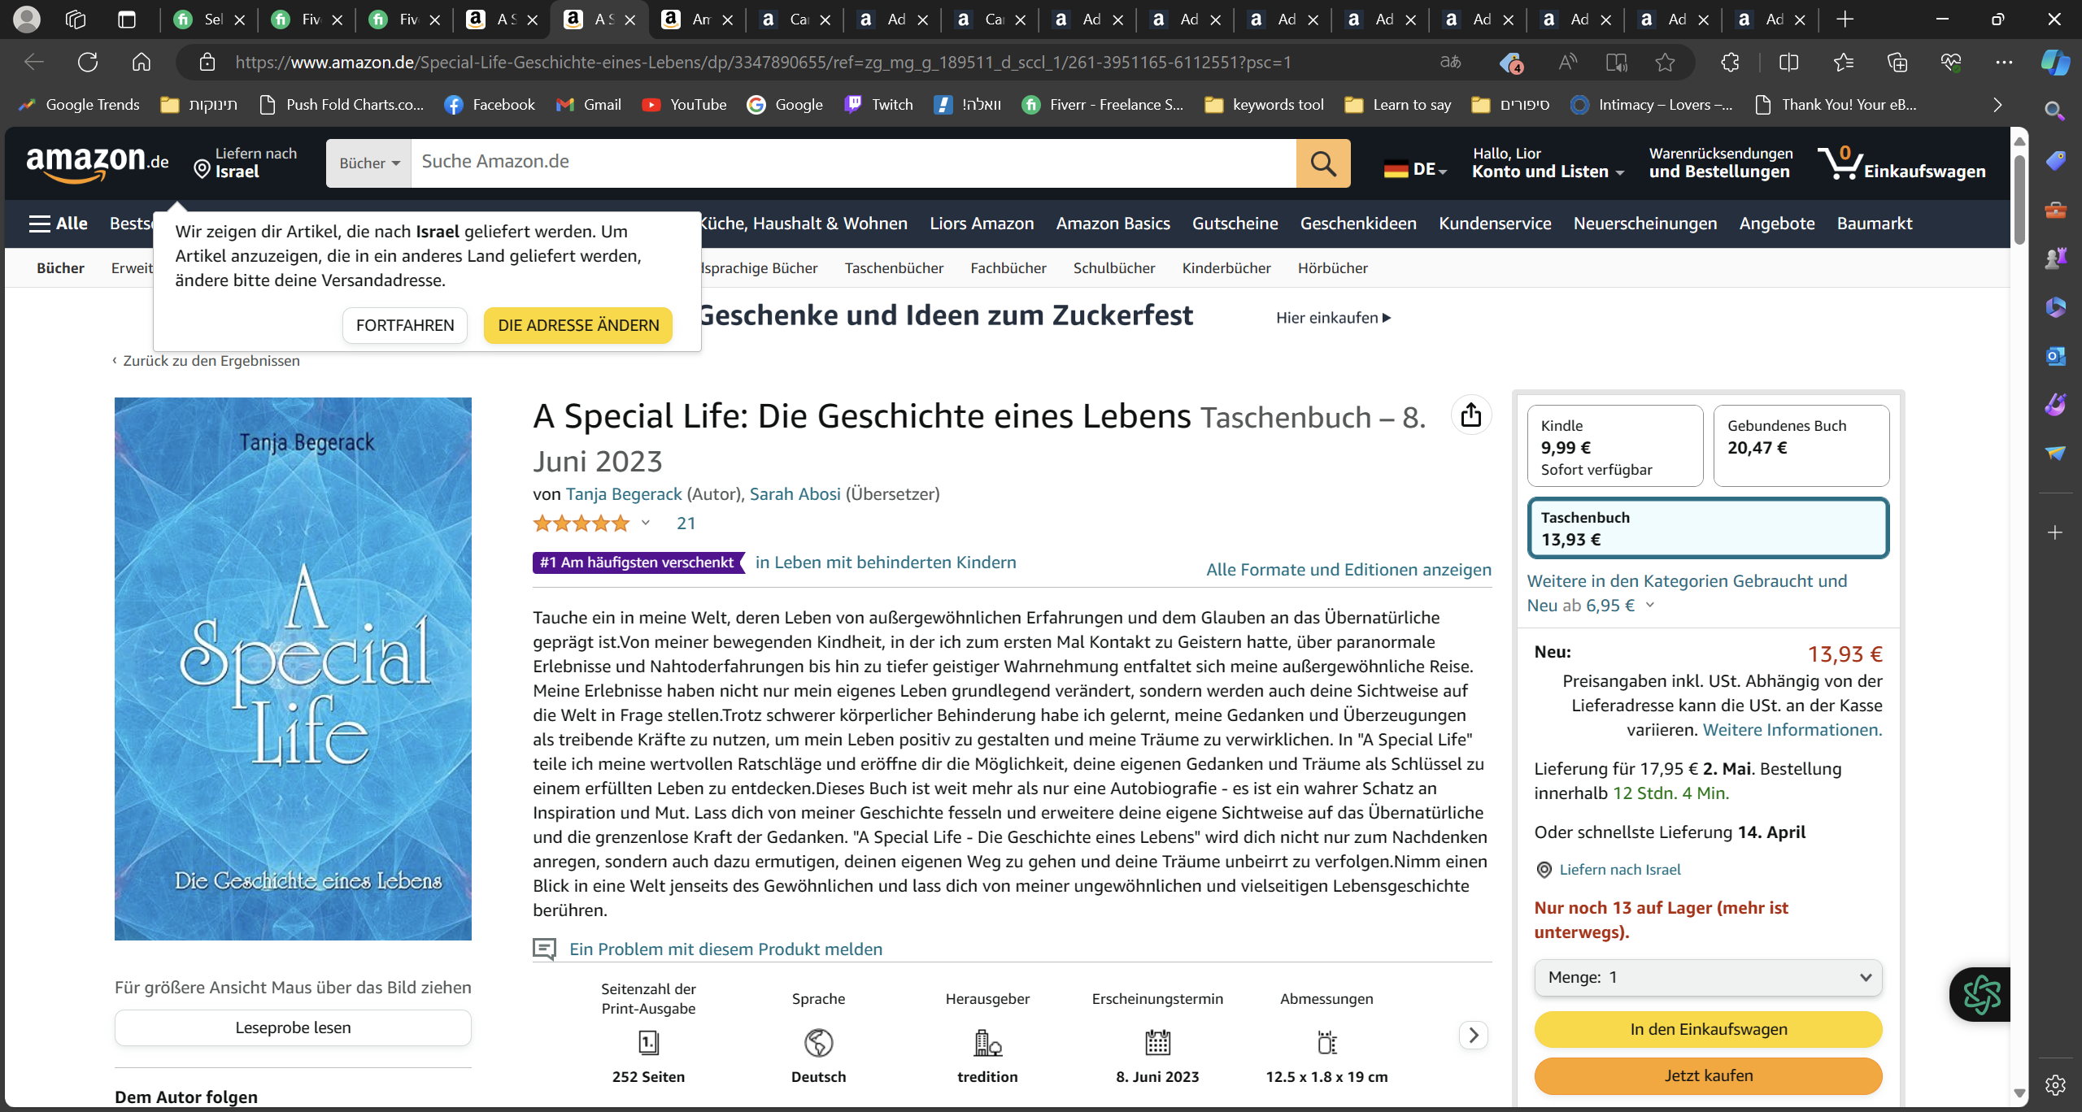Click DIE ADRESSE ÄNDERN button
The height and width of the screenshot is (1112, 2082).
578,325
